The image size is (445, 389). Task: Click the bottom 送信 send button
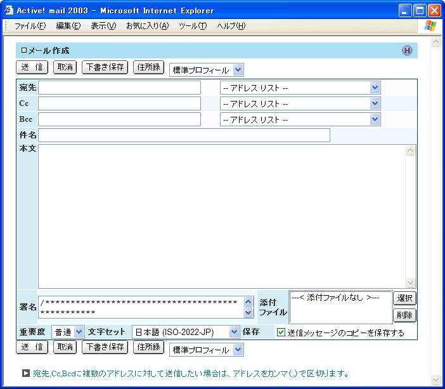[32, 347]
